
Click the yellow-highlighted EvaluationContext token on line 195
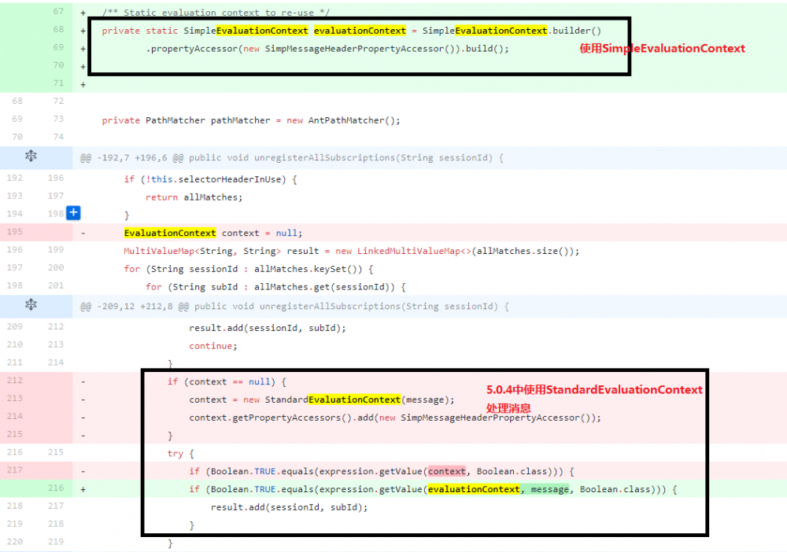pos(169,231)
